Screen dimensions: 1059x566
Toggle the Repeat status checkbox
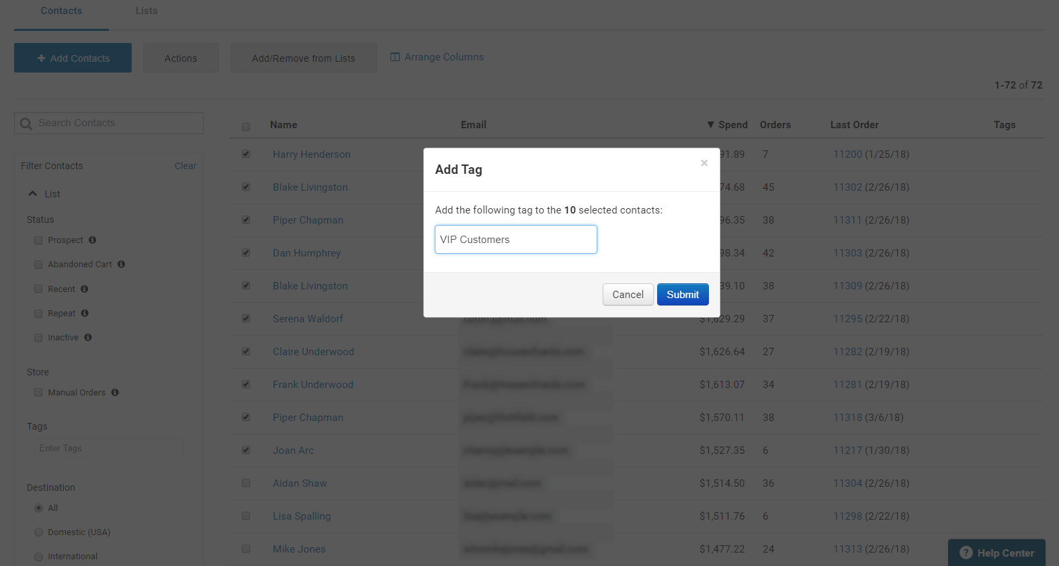tap(38, 314)
